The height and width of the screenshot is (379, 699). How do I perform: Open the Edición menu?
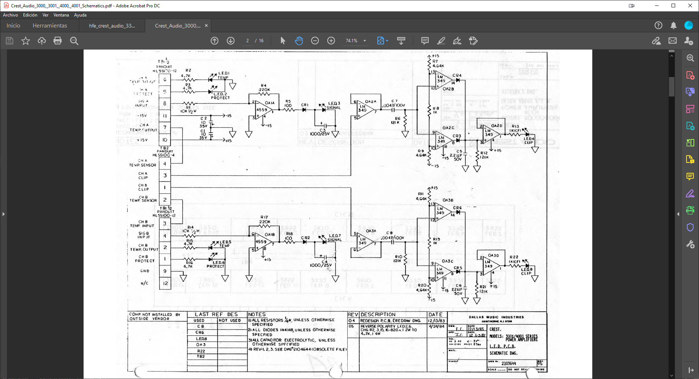click(x=30, y=15)
